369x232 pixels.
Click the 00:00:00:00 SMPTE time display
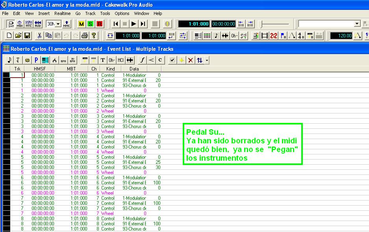click(224, 24)
